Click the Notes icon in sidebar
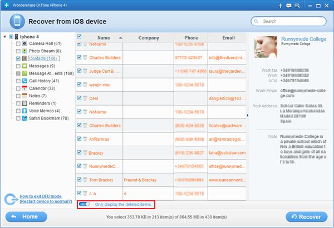The width and height of the screenshot is (334, 228). pyautogui.click(x=24, y=96)
